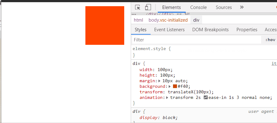Open the ease-in bezier curve editor icon
This screenshot has height=123, width=277.
(x=206, y=98)
